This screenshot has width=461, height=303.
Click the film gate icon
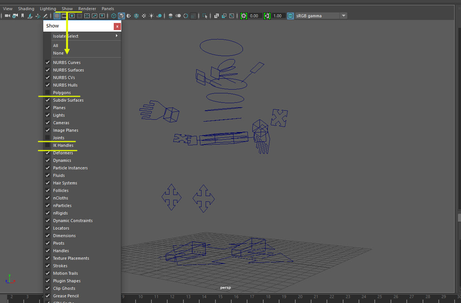[64, 15]
